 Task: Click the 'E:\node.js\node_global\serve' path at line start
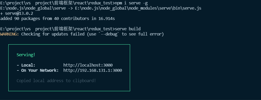(33, 8)
